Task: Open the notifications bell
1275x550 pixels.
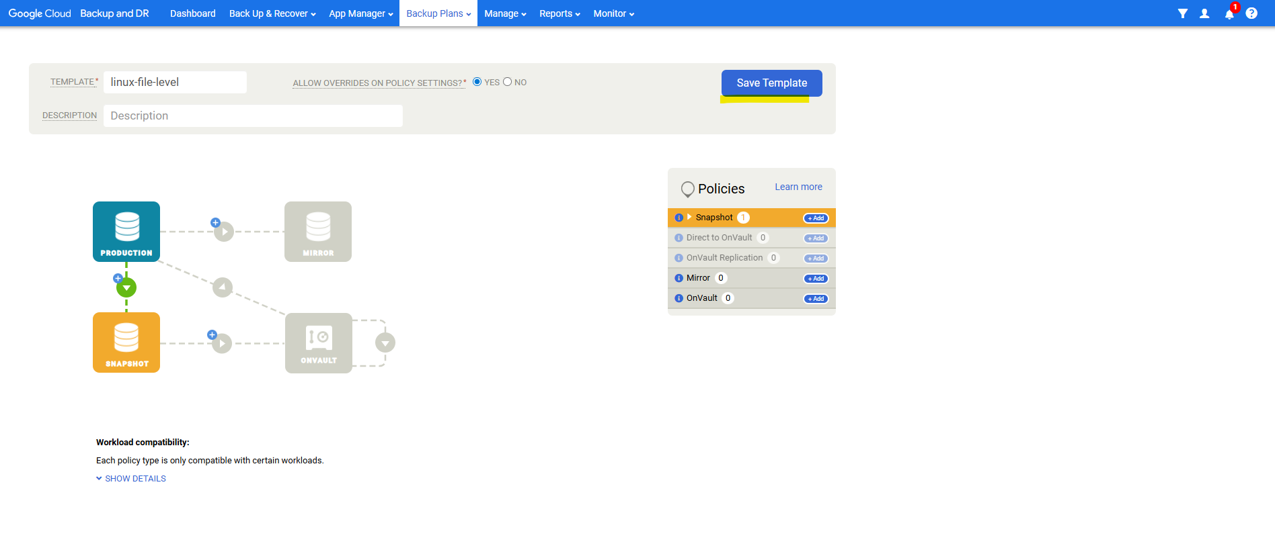Action: [x=1229, y=14]
